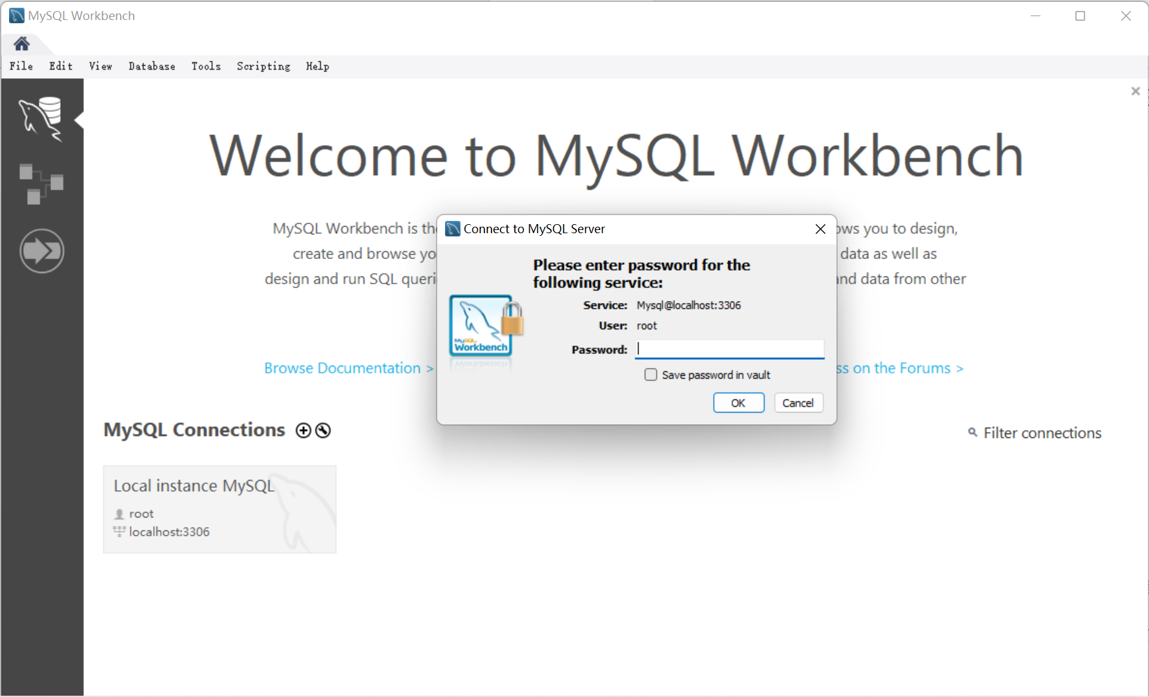This screenshot has width=1149, height=697.
Task: Click the root user text in connection tile
Action: coord(141,514)
